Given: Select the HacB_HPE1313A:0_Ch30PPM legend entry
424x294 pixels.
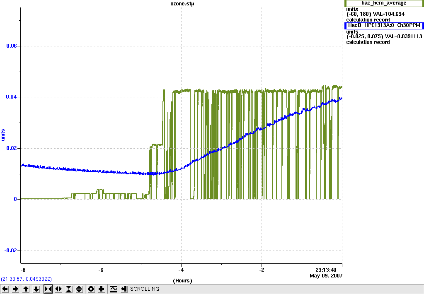Looking at the screenshot, I should 384,25.
